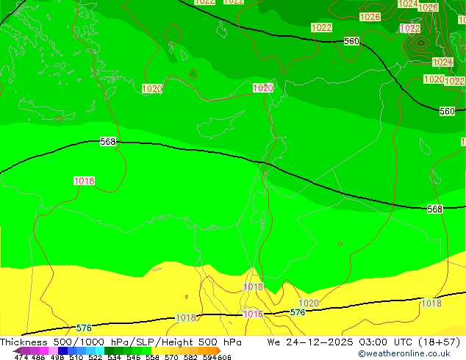Click the black '568' label near the eastern edge

click(434, 209)
